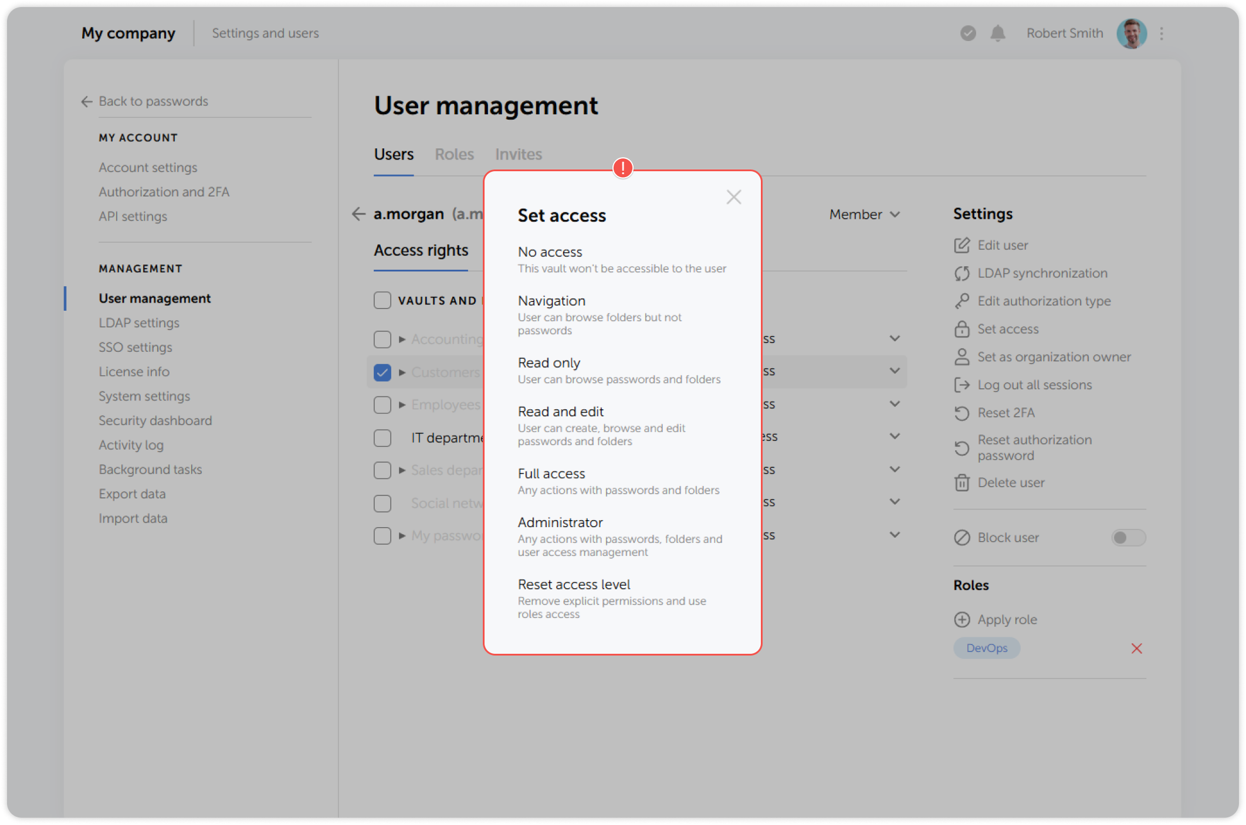Open the Invites tab
The image size is (1246, 825).
click(x=518, y=154)
